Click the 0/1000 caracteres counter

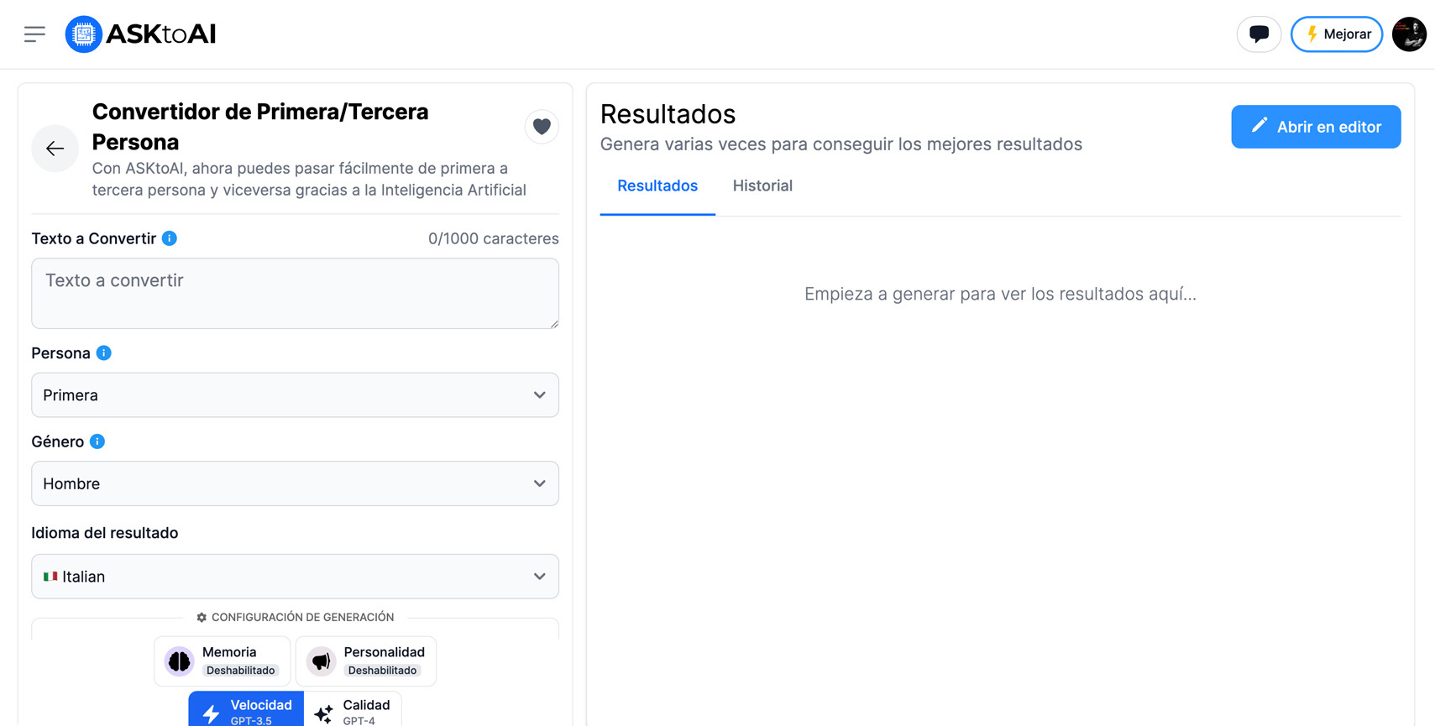pos(494,239)
